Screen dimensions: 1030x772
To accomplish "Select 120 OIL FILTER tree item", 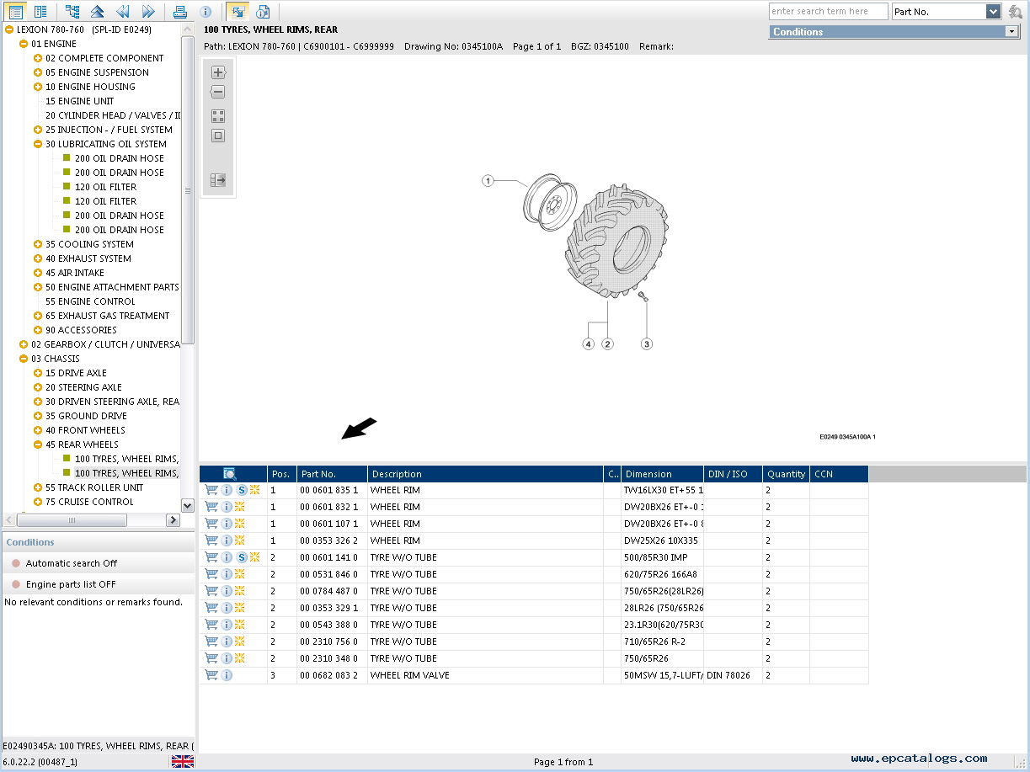I will point(105,187).
